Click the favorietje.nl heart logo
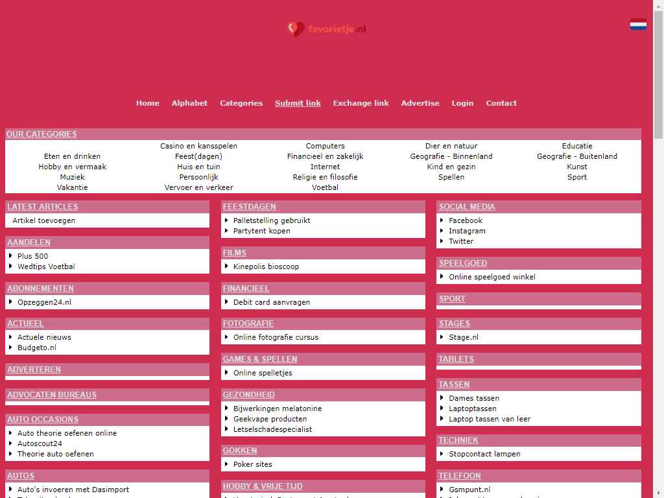Image resolution: width=664 pixels, height=498 pixels. point(296,29)
